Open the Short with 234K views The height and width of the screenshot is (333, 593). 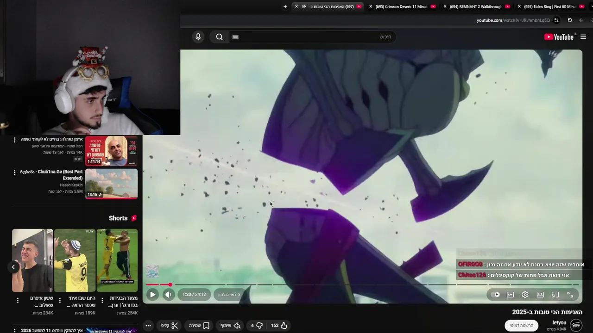click(x=32, y=260)
